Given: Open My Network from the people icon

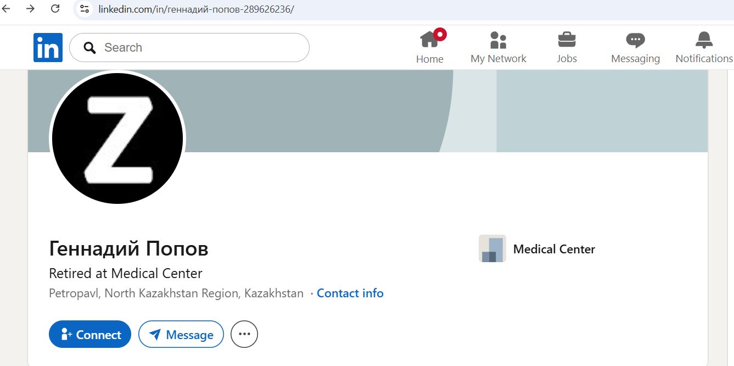Looking at the screenshot, I should [498, 40].
